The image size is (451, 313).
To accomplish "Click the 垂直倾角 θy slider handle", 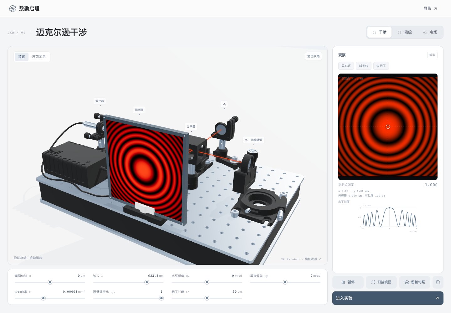I will click(285, 282).
